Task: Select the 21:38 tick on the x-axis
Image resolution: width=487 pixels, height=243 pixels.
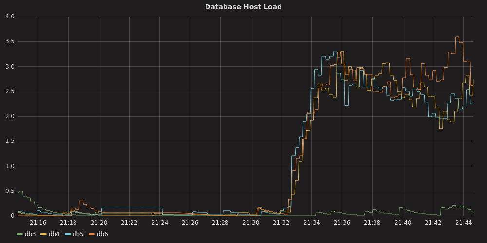Action: [x=372, y=223]
